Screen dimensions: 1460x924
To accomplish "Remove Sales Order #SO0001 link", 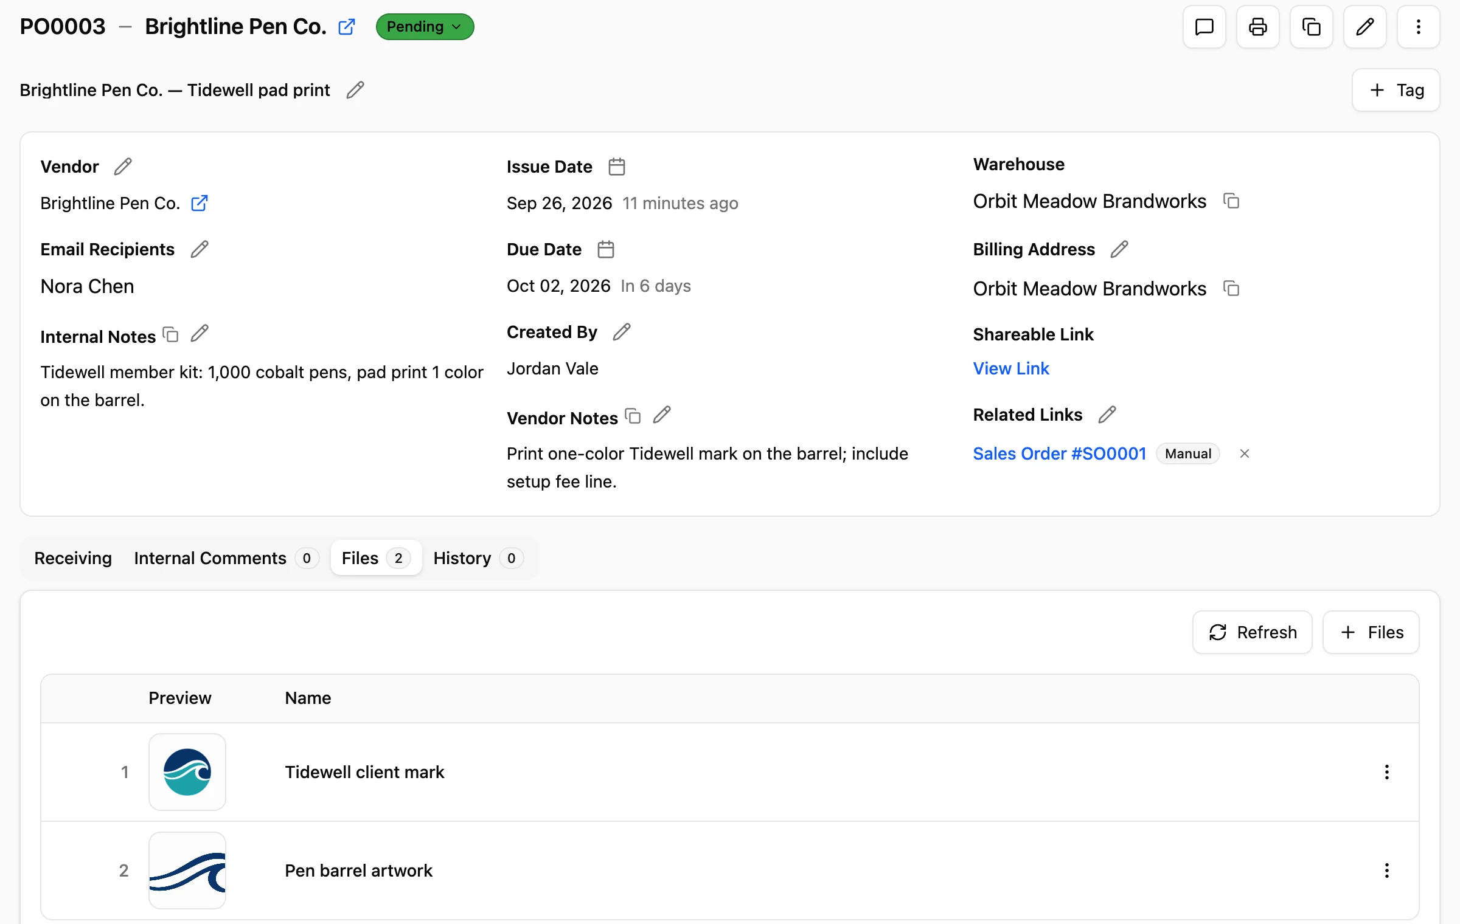I will pyautogui.click(x=1245, y=453).
